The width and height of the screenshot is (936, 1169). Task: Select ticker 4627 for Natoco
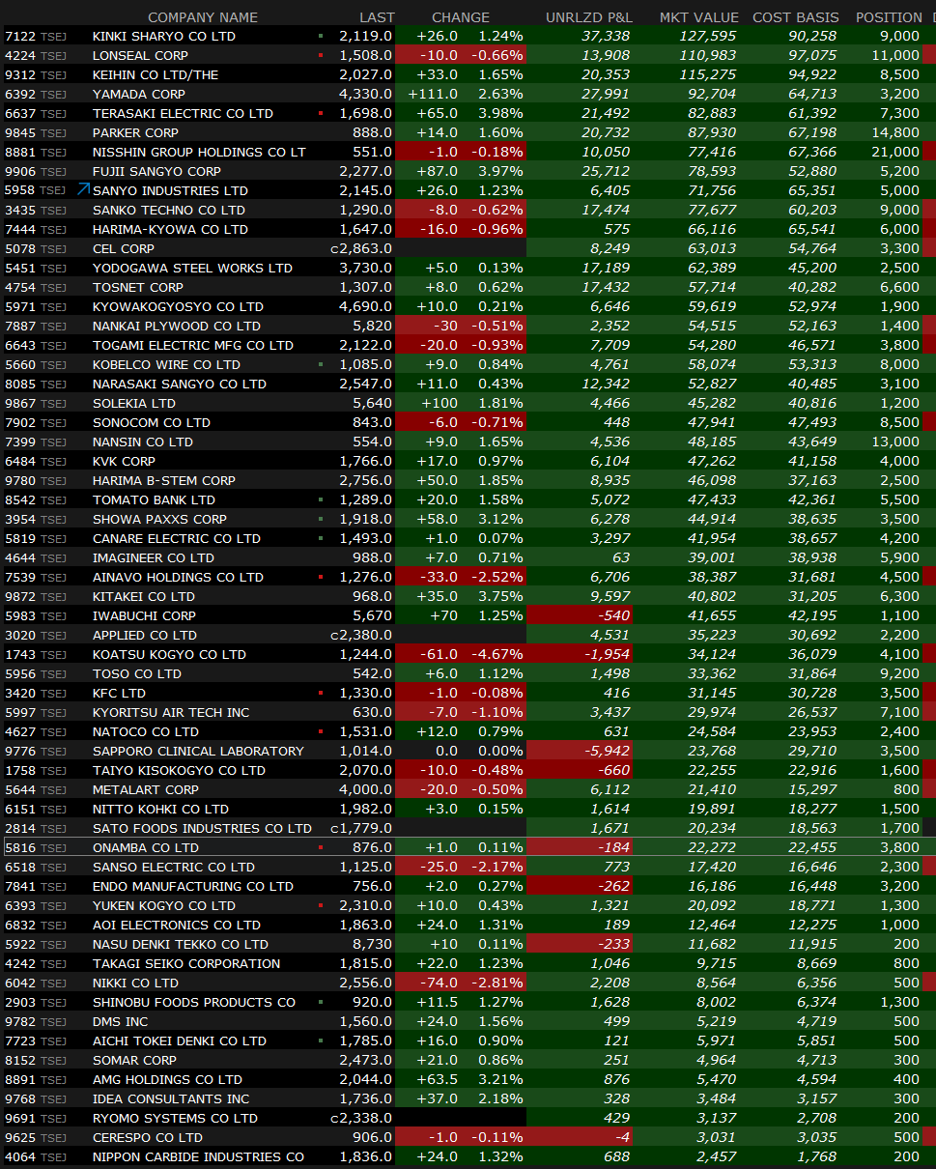pyautogui.click(x=20, y=731)
